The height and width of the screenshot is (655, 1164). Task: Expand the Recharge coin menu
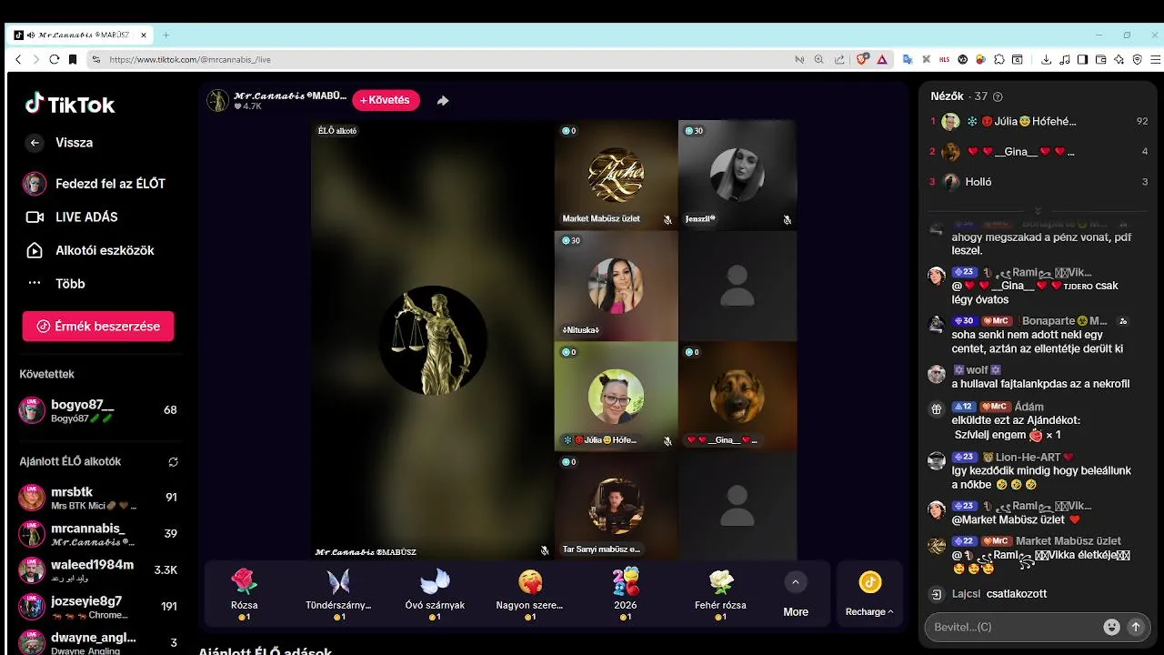pyautogui.click(x=869, y=594)
